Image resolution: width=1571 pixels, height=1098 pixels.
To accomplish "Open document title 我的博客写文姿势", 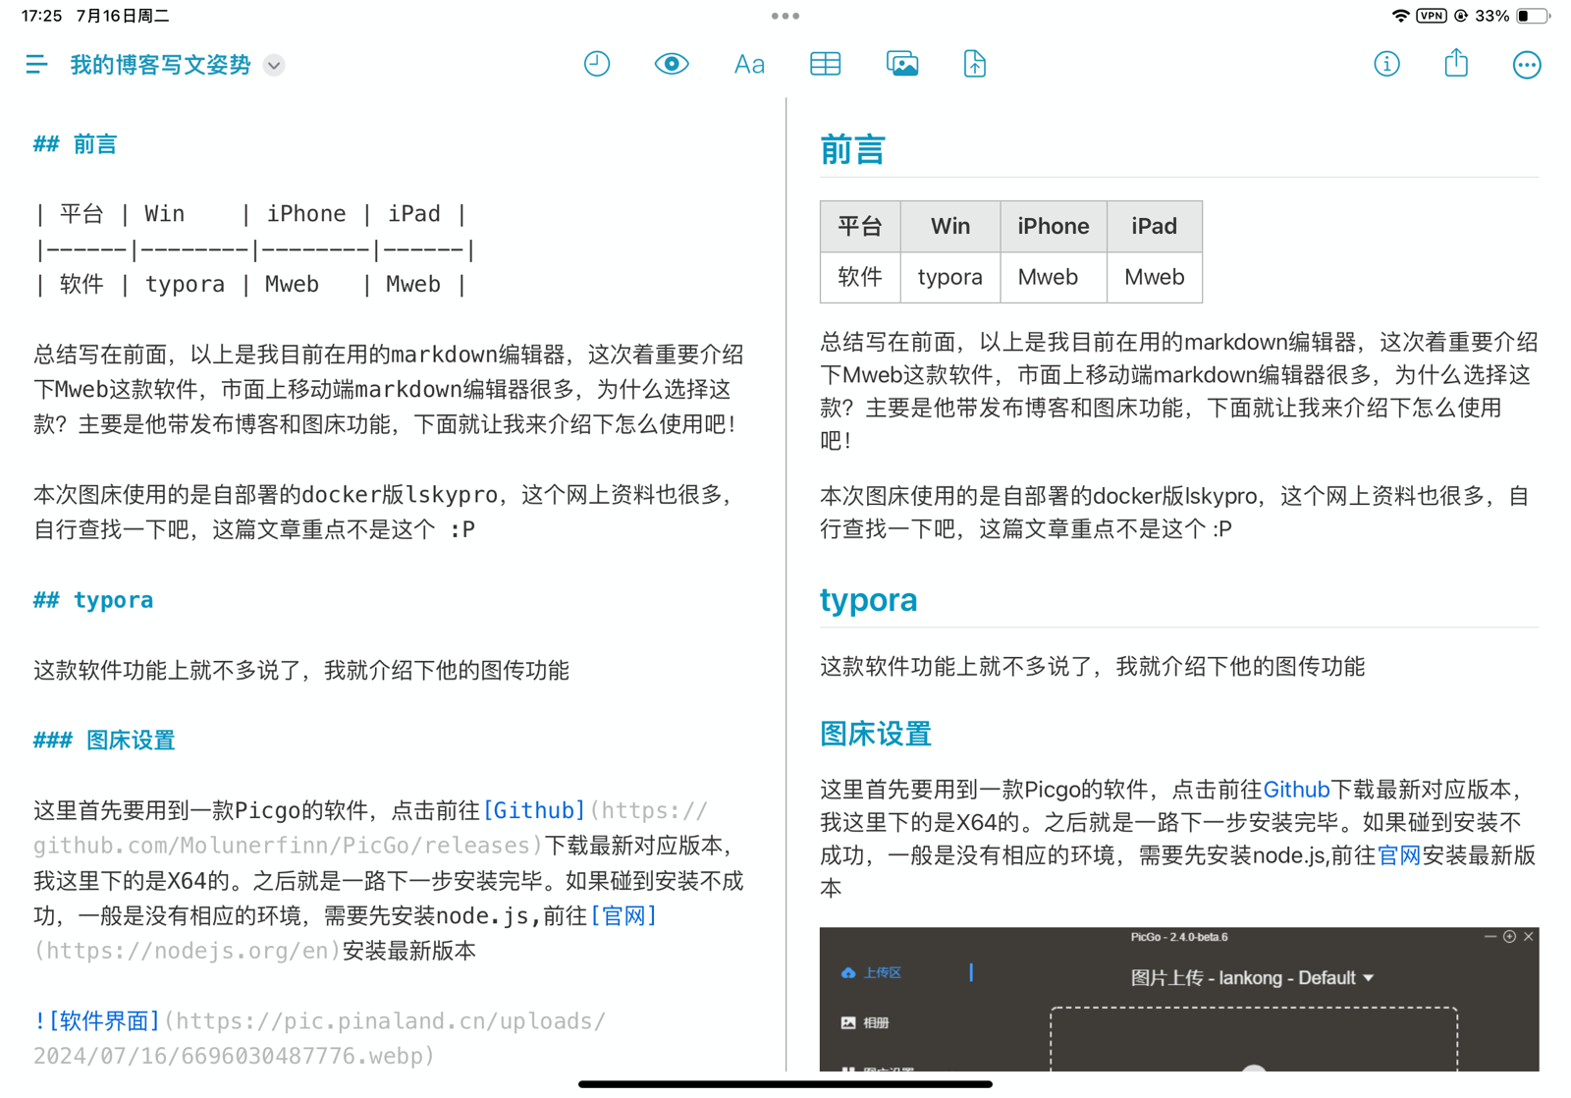I will click(x=160, y=65).
